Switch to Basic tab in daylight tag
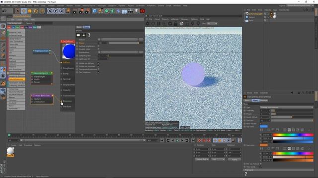This screenshot has height=178, width=318. coord(247,100)
